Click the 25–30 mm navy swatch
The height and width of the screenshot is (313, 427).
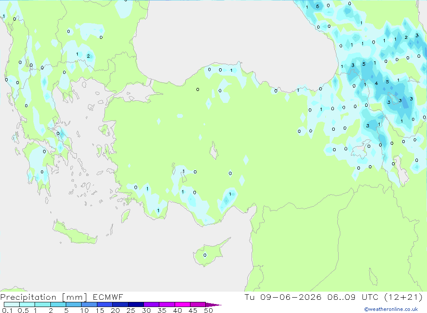tap(136, 304)
